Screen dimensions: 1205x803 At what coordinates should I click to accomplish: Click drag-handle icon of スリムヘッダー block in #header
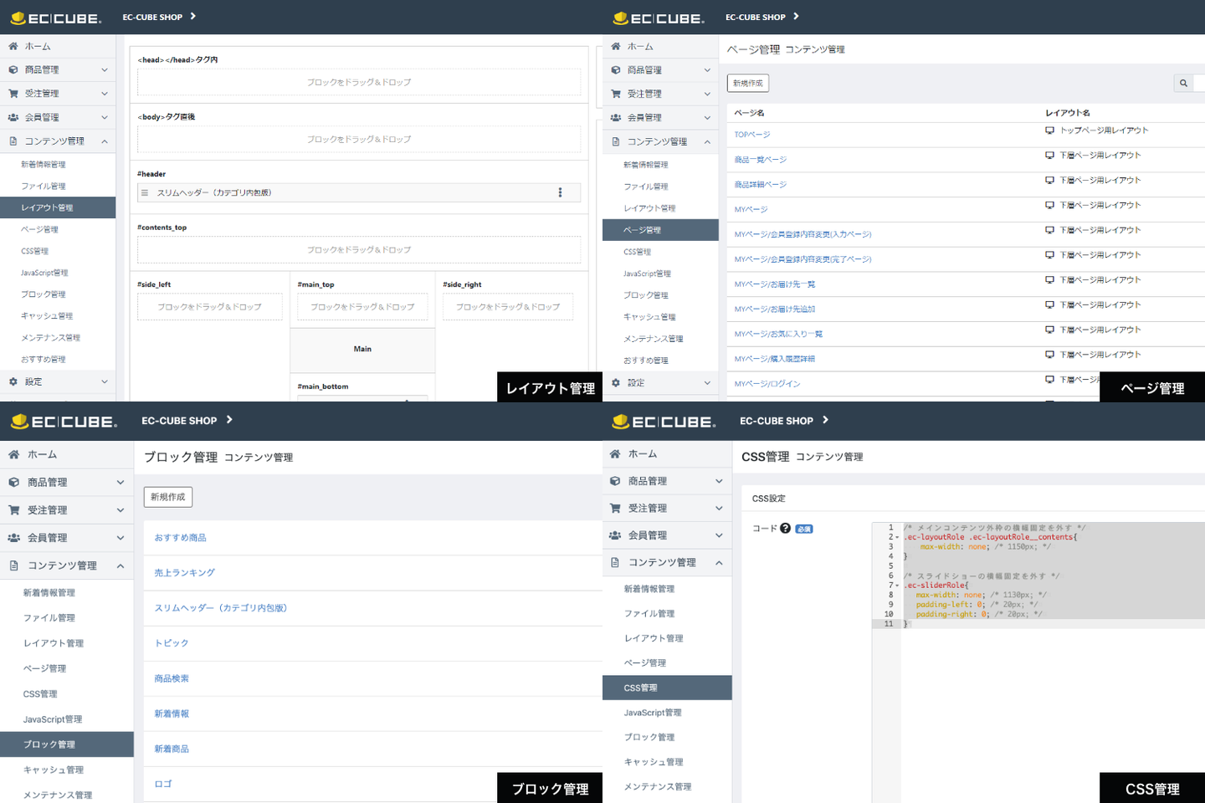tap(145, 192)
